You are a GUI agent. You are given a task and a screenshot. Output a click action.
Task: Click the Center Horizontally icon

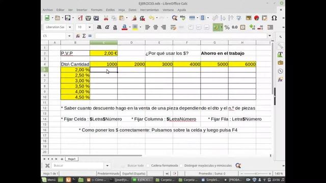pos(155,27)
